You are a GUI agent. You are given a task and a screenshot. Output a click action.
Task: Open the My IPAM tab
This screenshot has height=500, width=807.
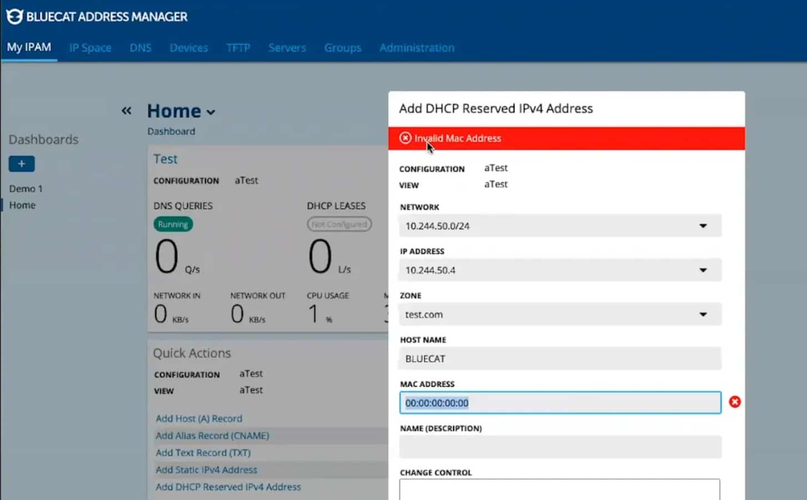[x=29, y=47]
